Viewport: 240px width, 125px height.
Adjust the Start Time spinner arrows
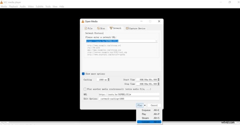(159, 80)
